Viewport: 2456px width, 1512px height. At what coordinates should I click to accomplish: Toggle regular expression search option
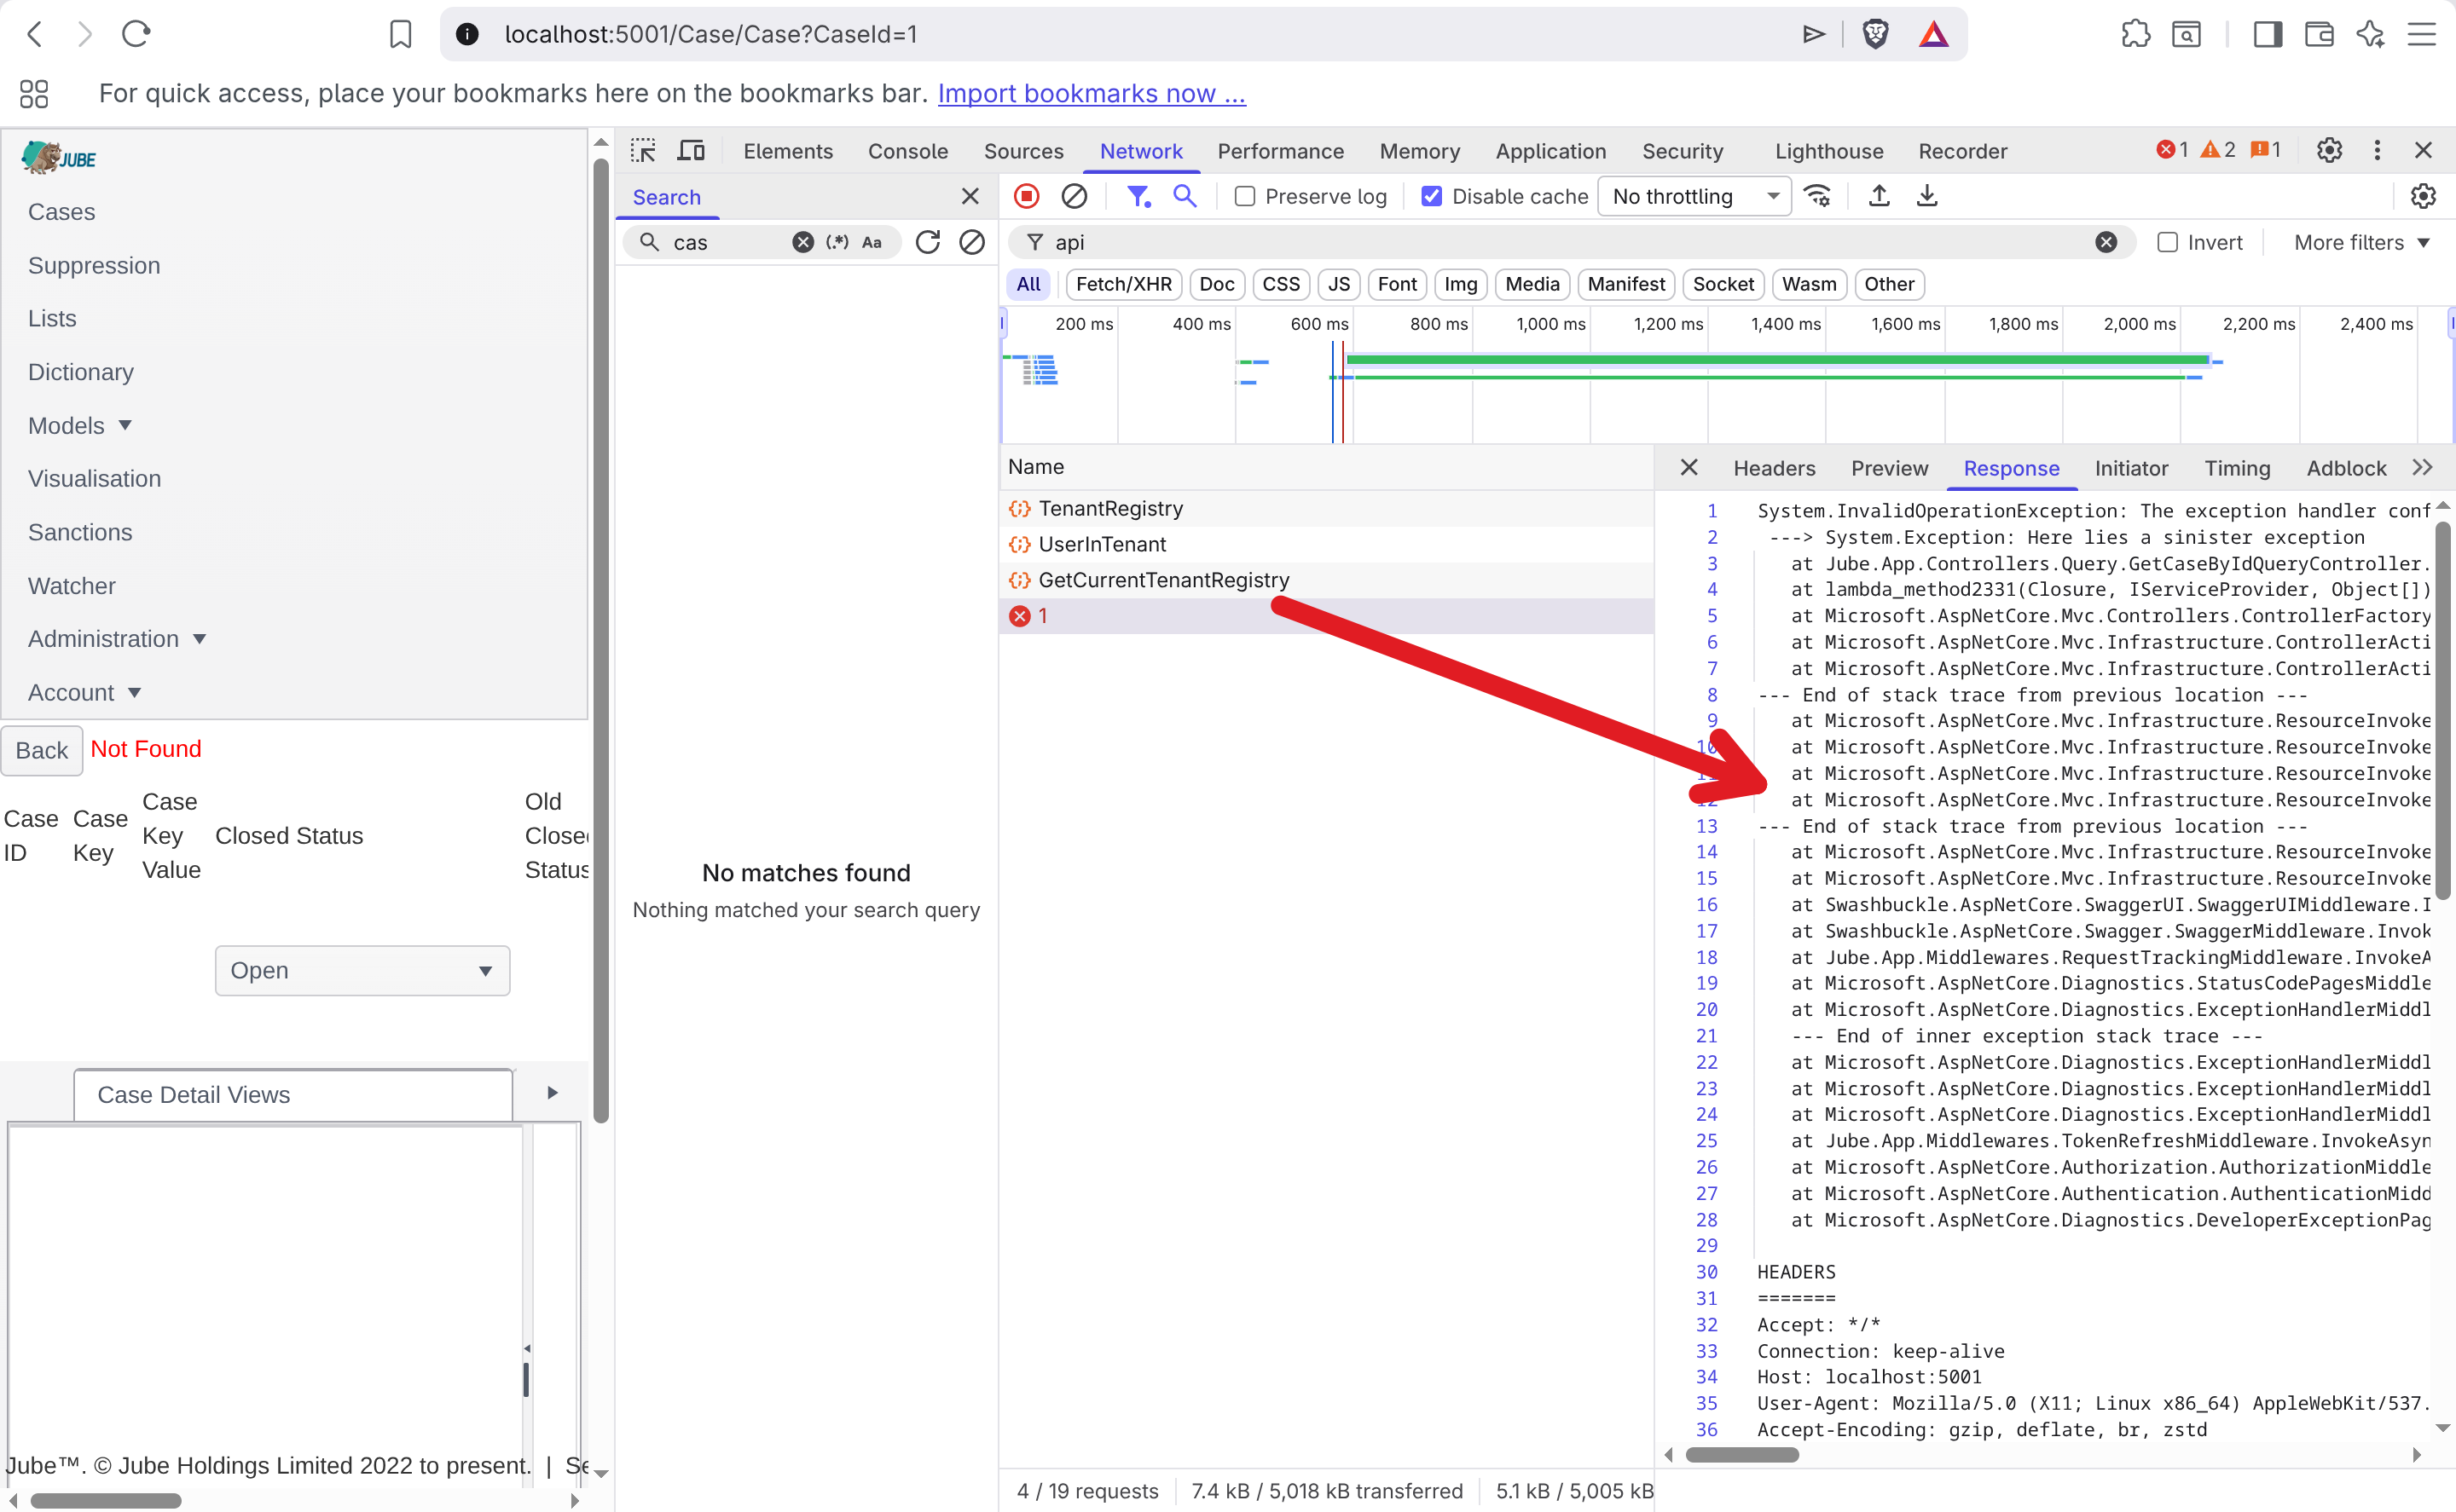coord(837,242)
